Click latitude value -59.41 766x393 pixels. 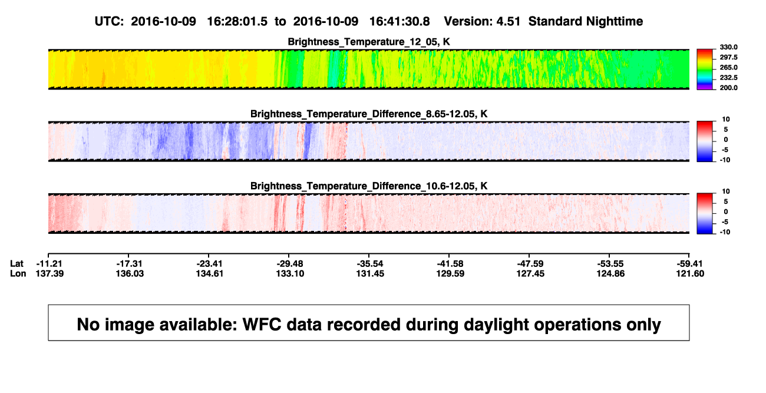tap(691, 263)
